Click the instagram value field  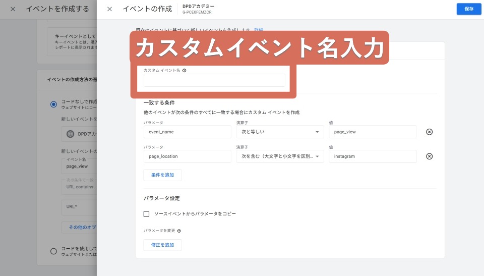(x=373, y=156)
